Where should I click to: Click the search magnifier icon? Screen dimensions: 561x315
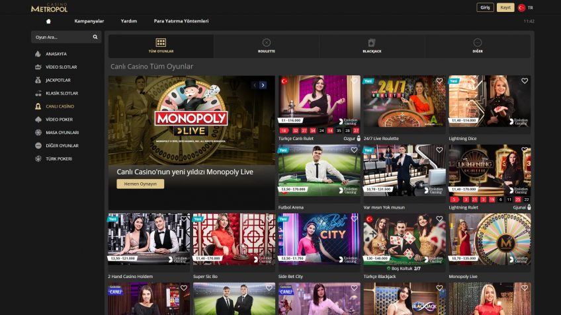click(x=95, y=38)
